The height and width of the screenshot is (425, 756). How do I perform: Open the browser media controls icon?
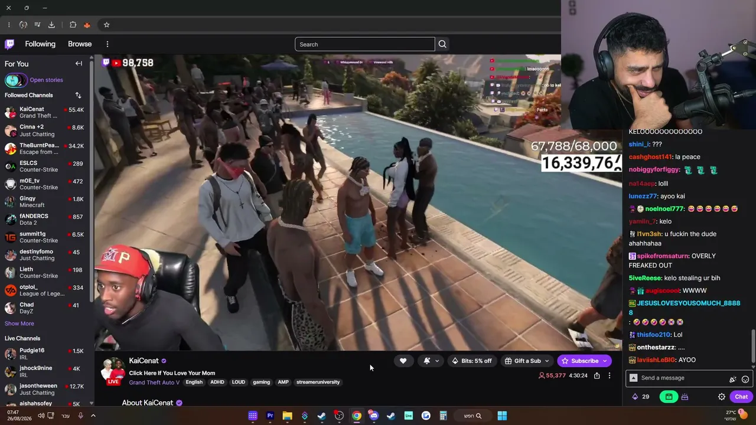(37, 25)
